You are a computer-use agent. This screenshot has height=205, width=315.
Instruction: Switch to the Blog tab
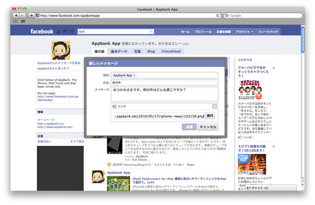[x=151, y=51]
